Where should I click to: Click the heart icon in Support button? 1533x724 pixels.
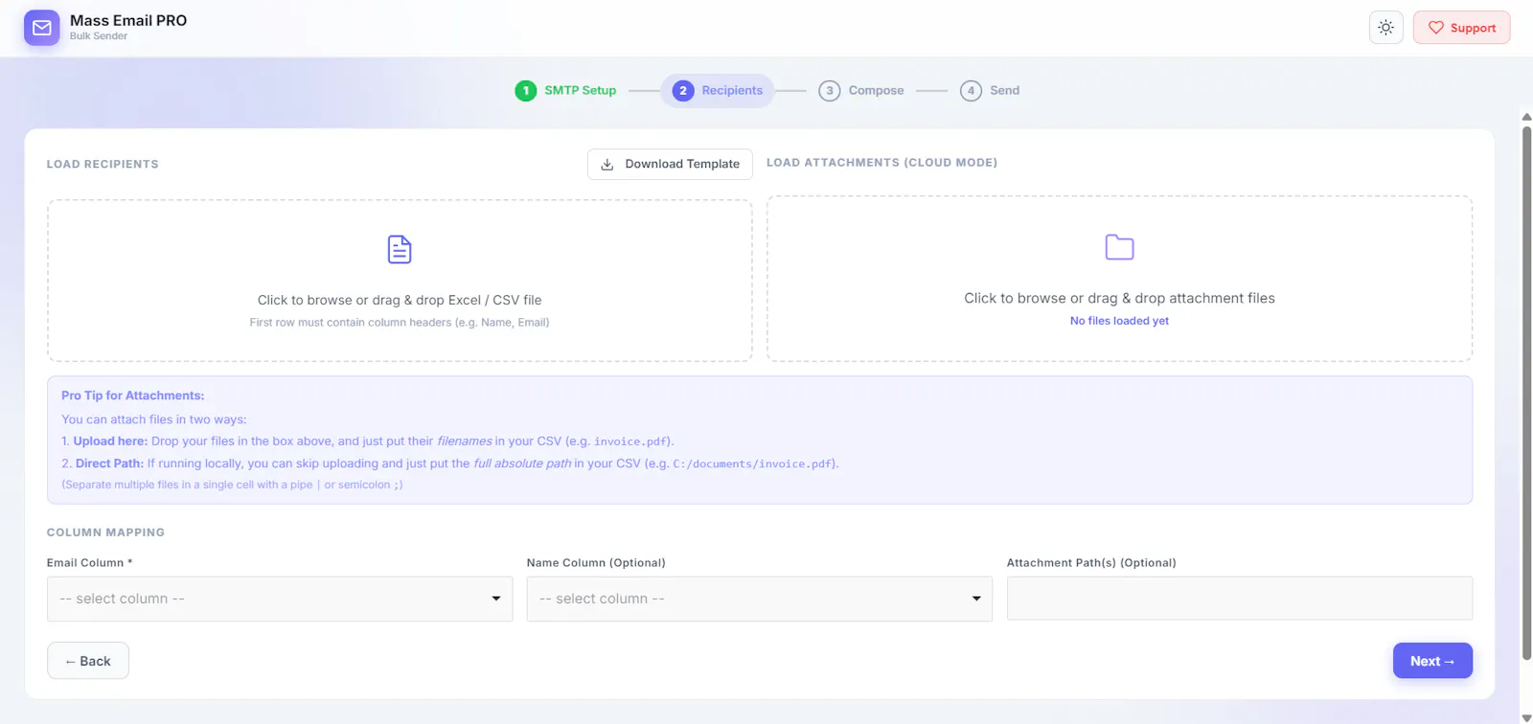tap(1435, 28)
